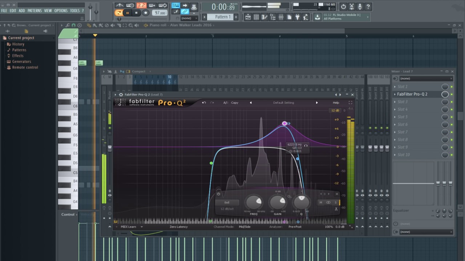Open the ADD menu
The image size is (465, 261).
pos(22,11)
